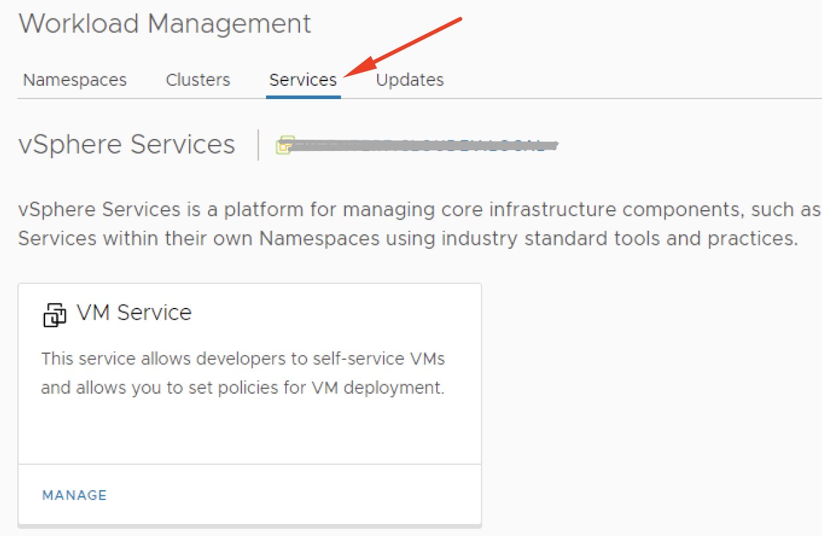Click the 'This service allows developers' description text
The width and height of the screenshot is (822, 536).
pyautogui.click(x=243, y=373)
